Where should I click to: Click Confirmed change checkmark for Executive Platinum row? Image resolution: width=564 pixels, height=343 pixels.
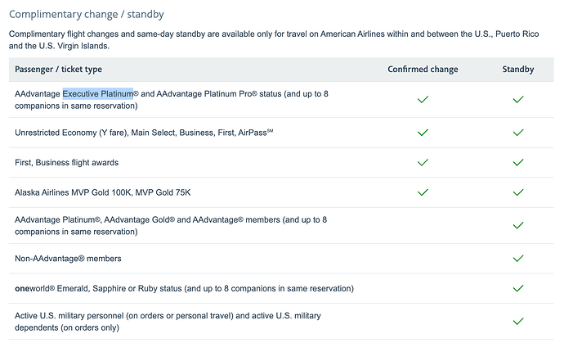point(423,99)
